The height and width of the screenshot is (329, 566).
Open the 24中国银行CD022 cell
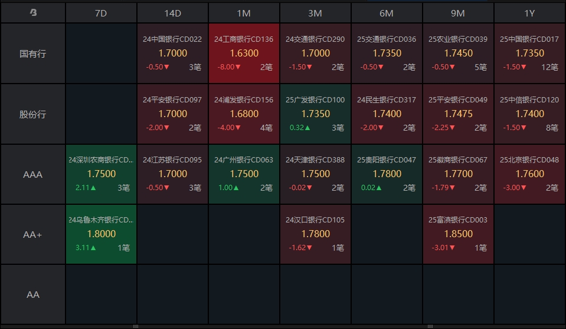point(172,54)
